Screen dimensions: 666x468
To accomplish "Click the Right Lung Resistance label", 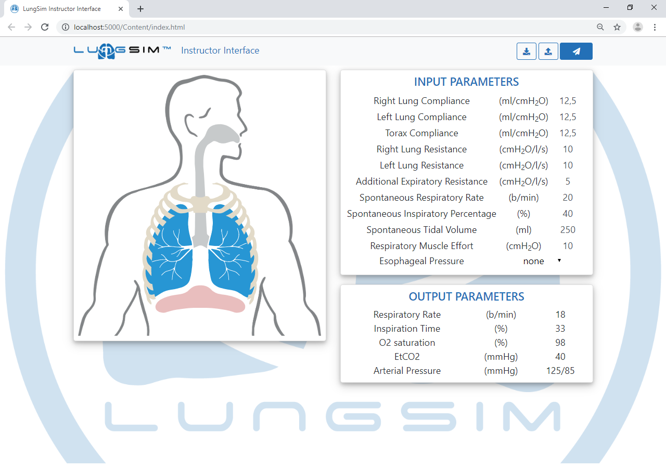I will coord(421,149).
